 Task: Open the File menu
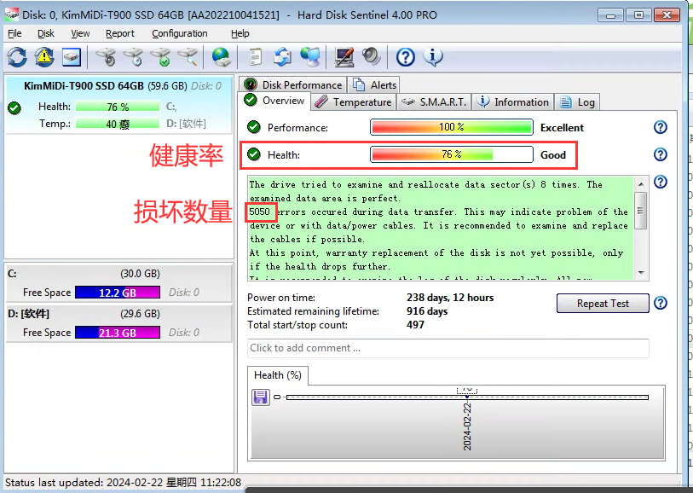[14, 33]
